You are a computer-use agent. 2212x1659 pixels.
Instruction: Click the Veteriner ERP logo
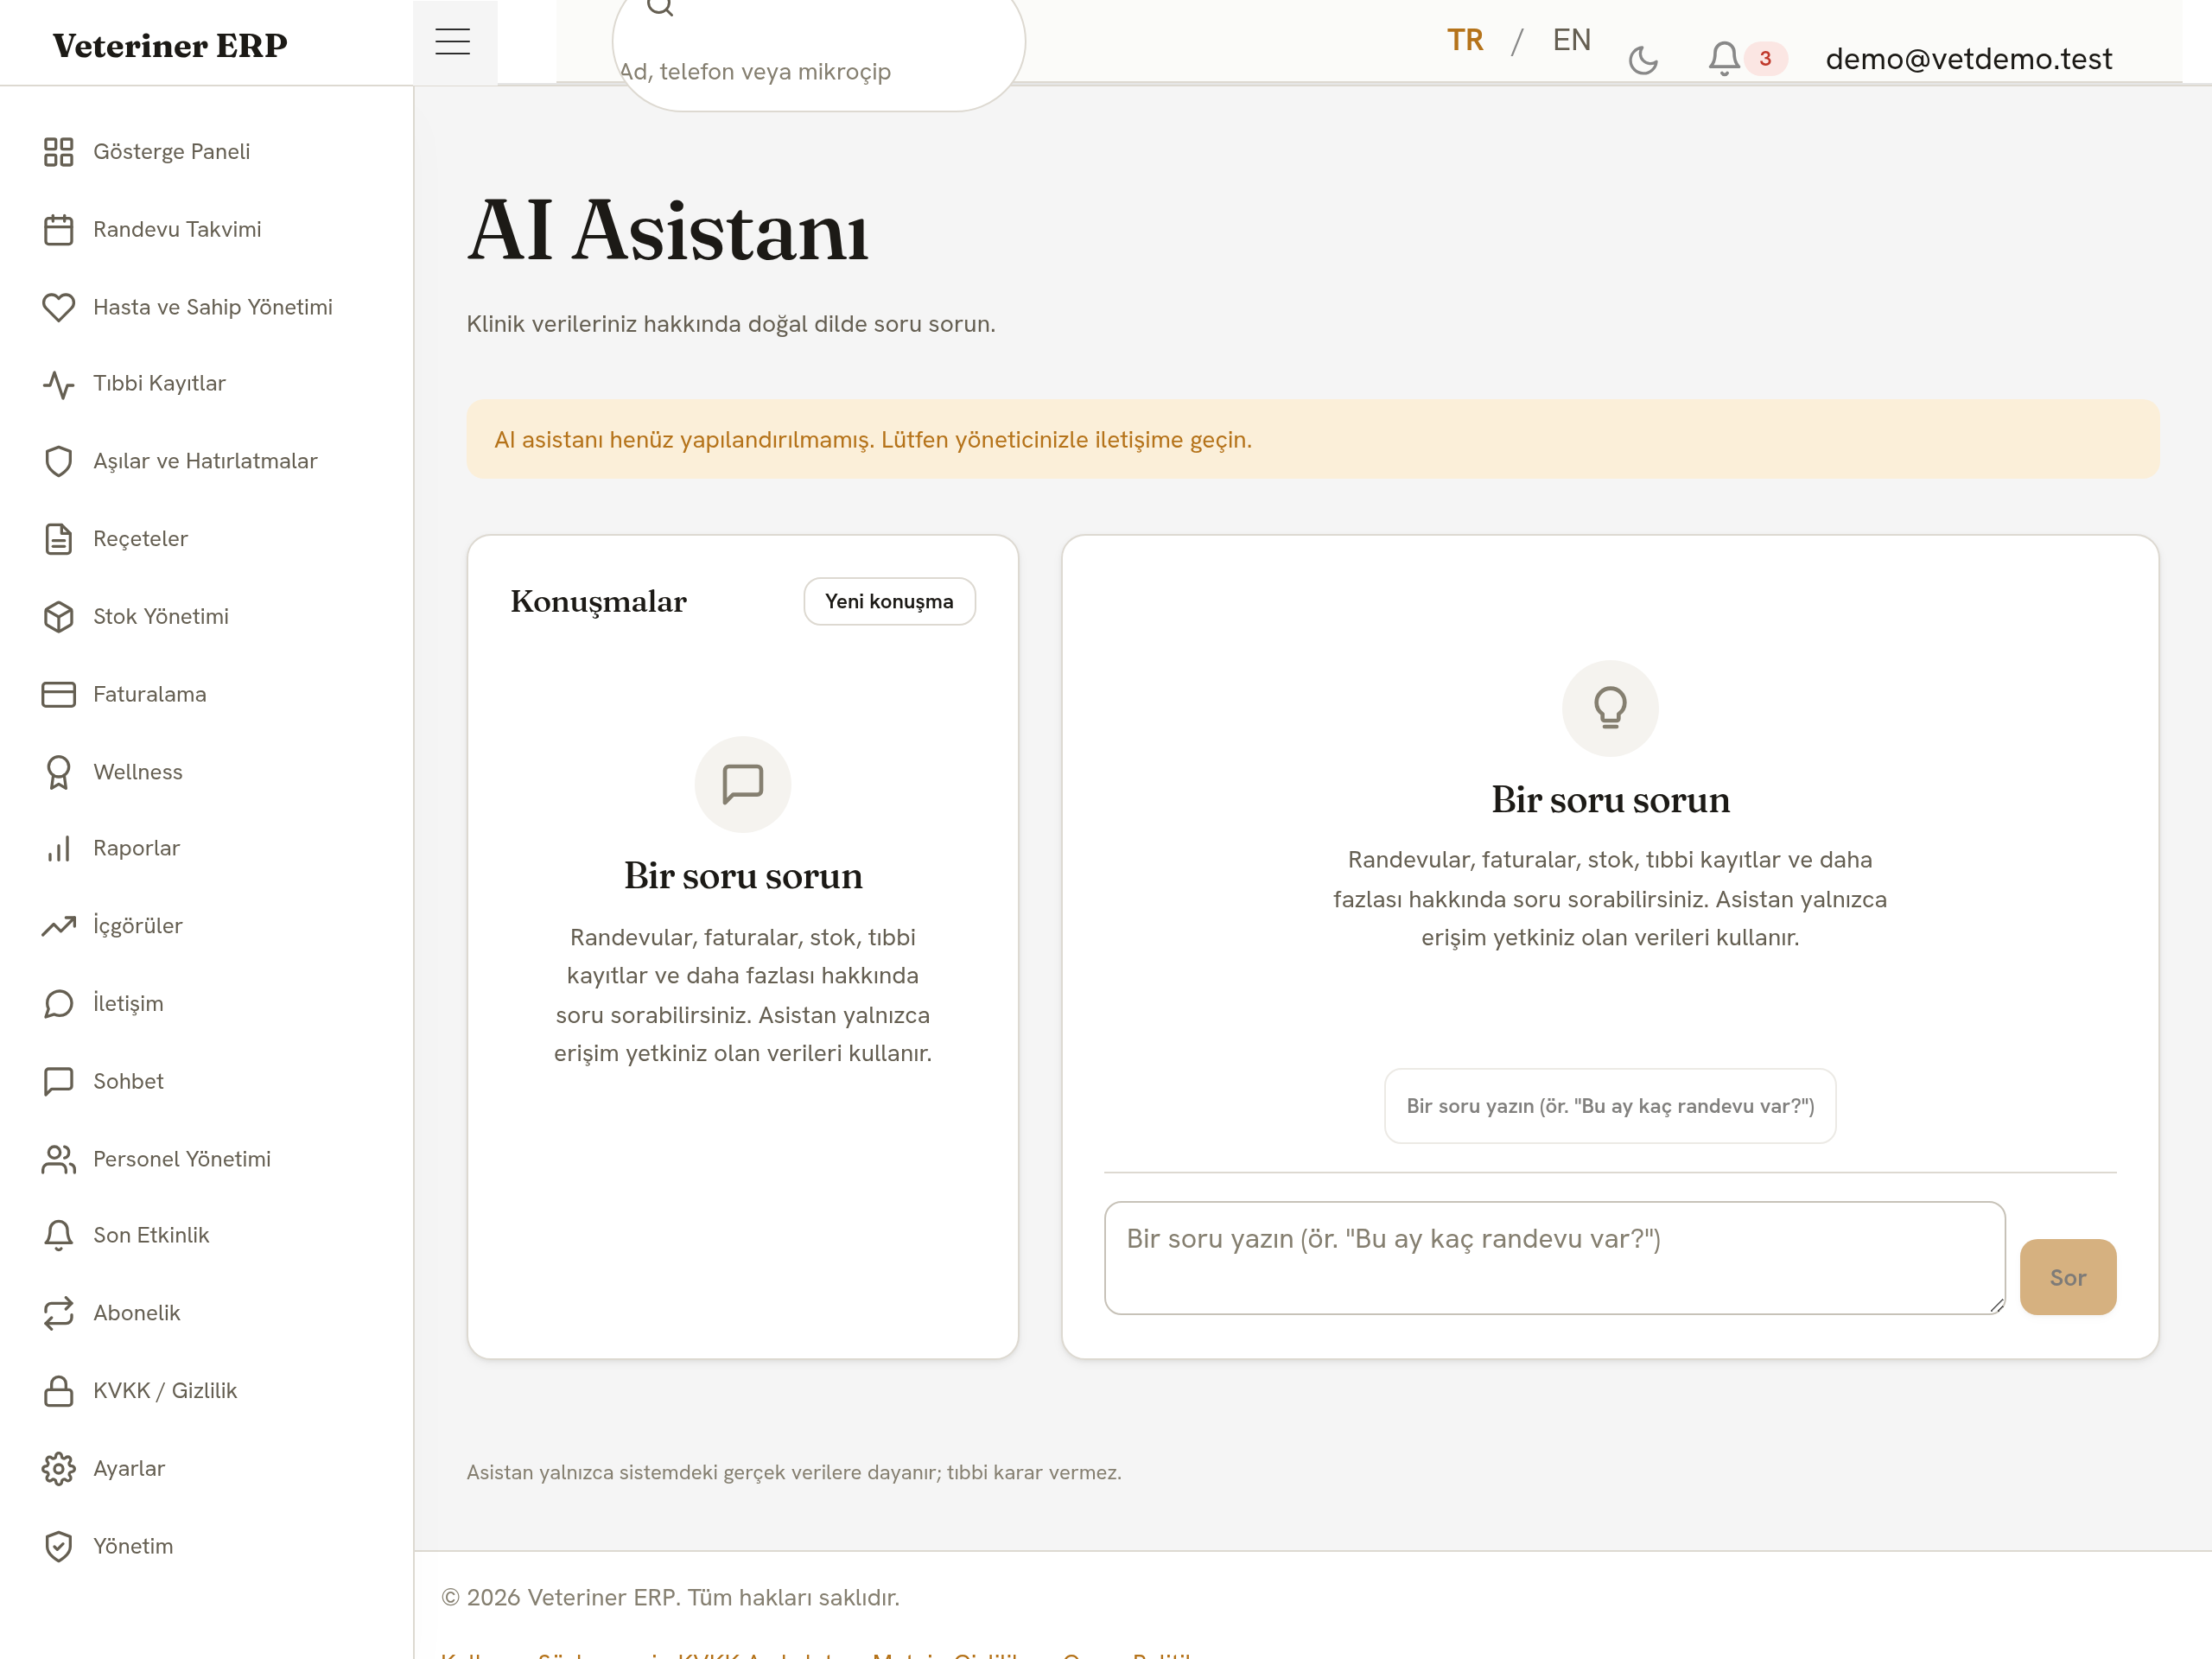(x=170, y=46)
